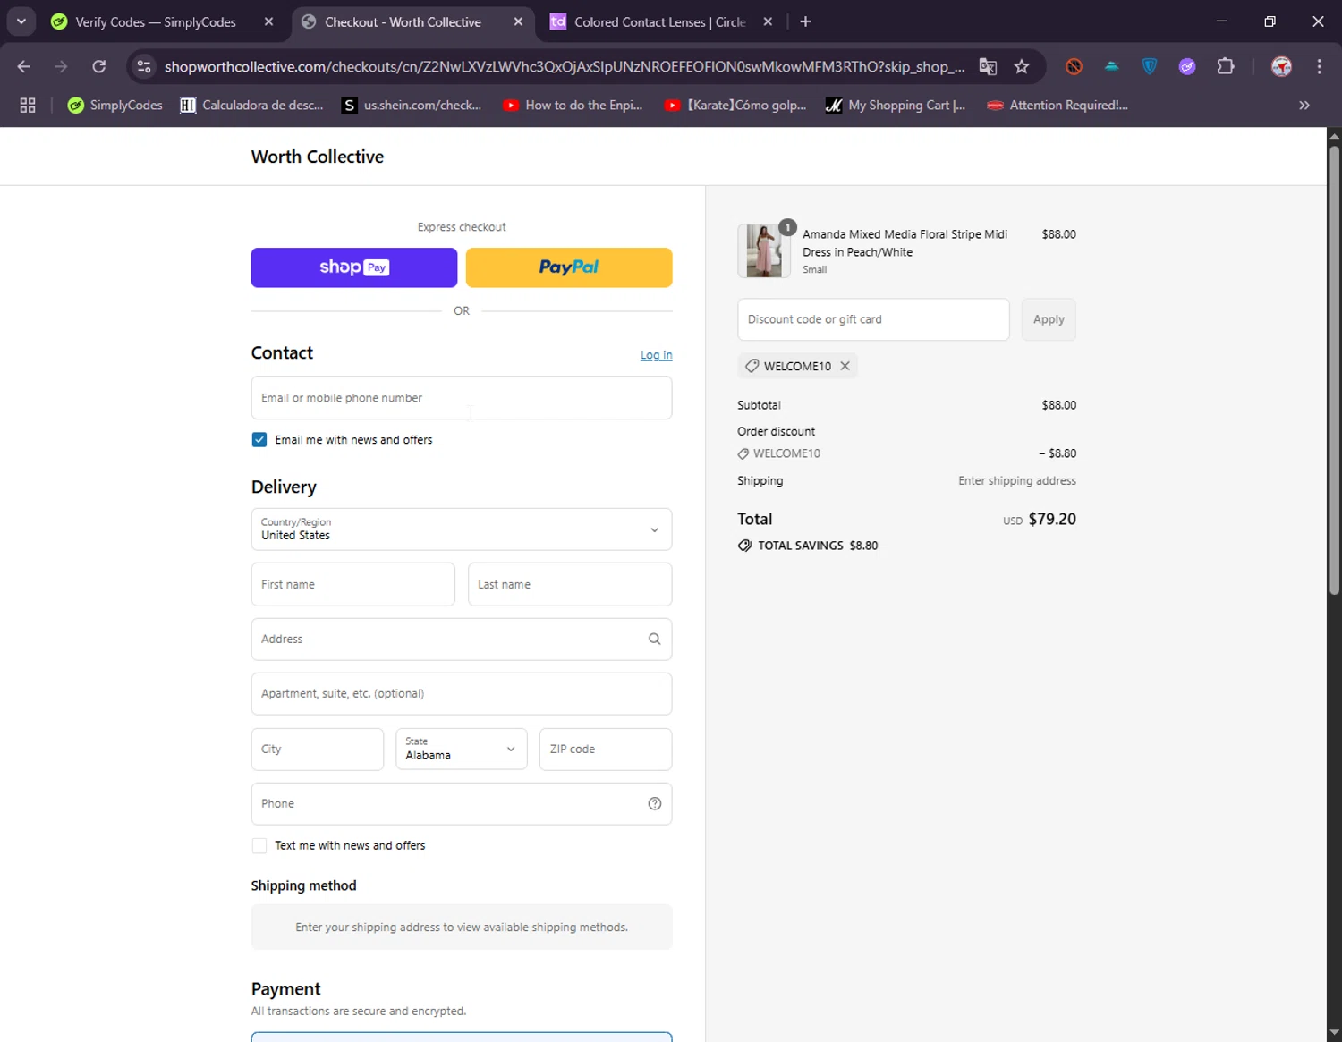1342x1042 pixels.
Task: Click the Last name field
Action: coord(570,584)
